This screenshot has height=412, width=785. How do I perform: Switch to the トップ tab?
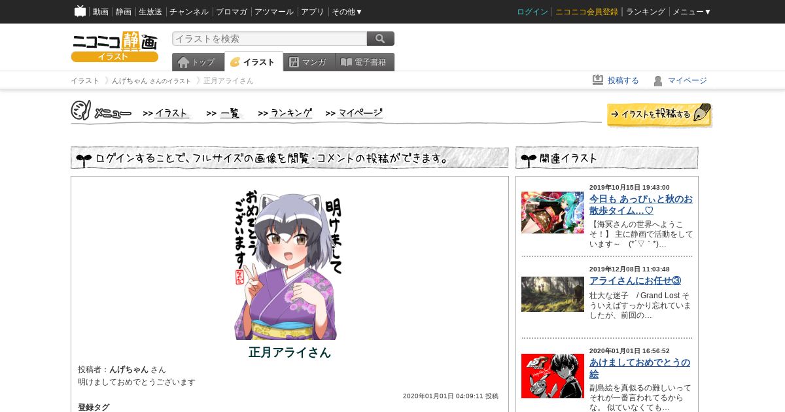tap(198, 62)
